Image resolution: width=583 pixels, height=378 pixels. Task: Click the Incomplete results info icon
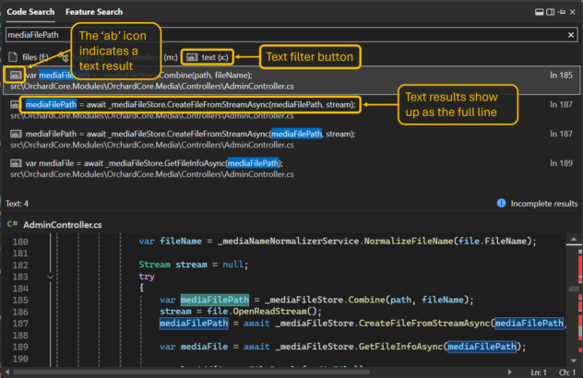click(501, 203)
